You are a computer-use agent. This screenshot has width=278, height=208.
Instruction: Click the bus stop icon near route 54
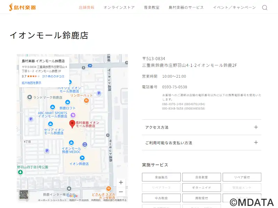[83, 68]
